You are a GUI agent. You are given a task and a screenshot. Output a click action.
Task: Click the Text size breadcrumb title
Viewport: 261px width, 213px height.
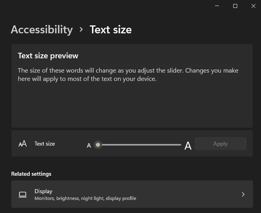coord(111,30)
